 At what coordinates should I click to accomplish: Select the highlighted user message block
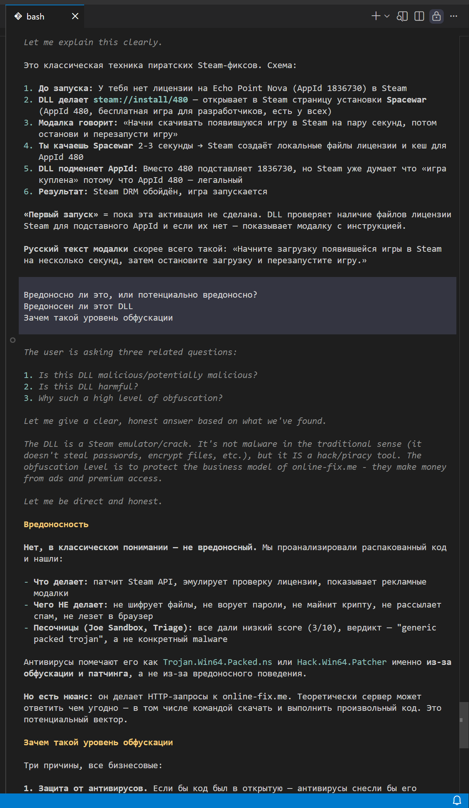click(x=238, y=306)
